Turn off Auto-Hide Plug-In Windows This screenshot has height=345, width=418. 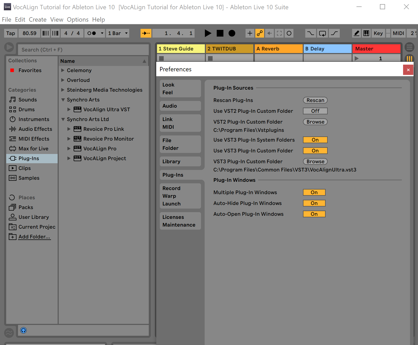point(314,203)
